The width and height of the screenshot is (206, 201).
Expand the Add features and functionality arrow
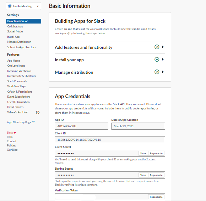pyautogui.click(x=163, y=47)
